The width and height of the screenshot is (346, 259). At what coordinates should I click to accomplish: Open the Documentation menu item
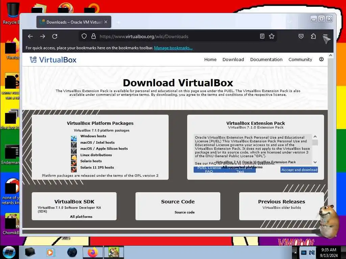pos(266,59)
